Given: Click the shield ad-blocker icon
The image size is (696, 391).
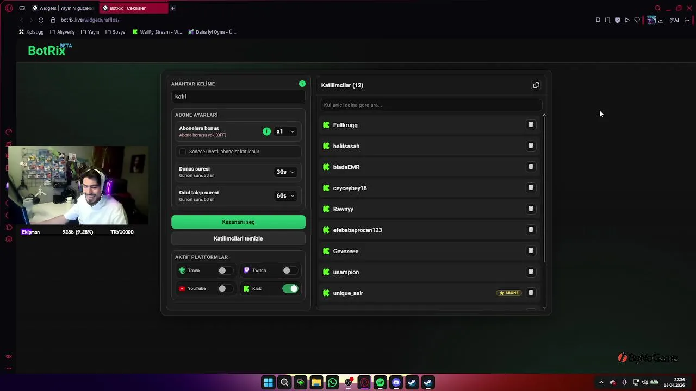Looking at the screenshot, I should tap(617, 20).
